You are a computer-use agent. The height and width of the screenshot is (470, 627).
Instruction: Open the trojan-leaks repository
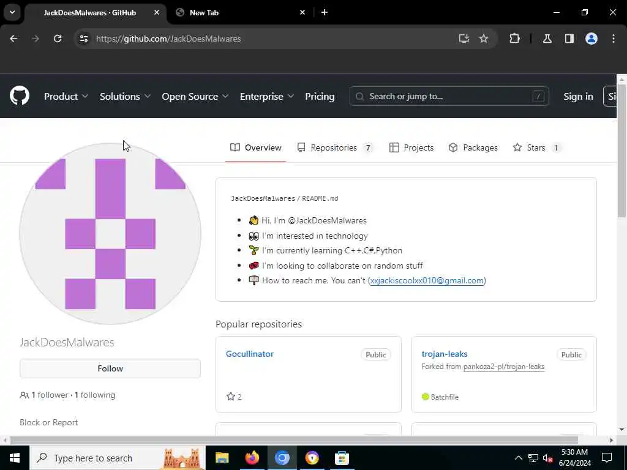pyautogui.click(x=445, y=354)
